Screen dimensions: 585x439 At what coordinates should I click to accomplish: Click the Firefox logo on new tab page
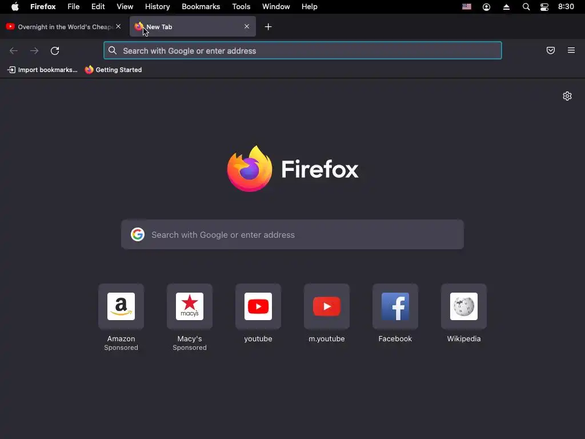[250, 169]
